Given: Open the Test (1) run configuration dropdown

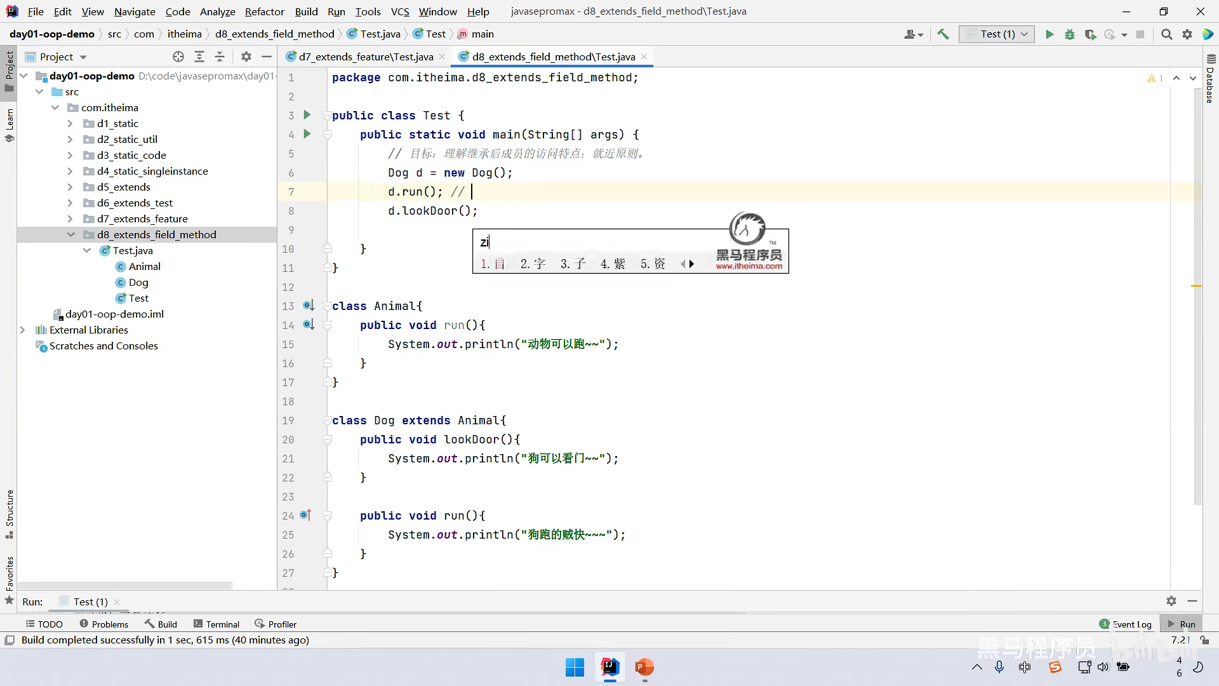Looking at the screenshot, I should point(997,34).
